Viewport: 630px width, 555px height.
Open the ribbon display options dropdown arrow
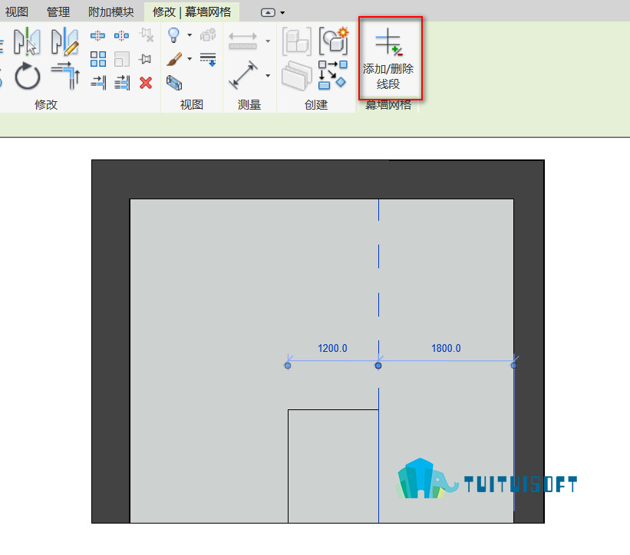click(282, 13)
